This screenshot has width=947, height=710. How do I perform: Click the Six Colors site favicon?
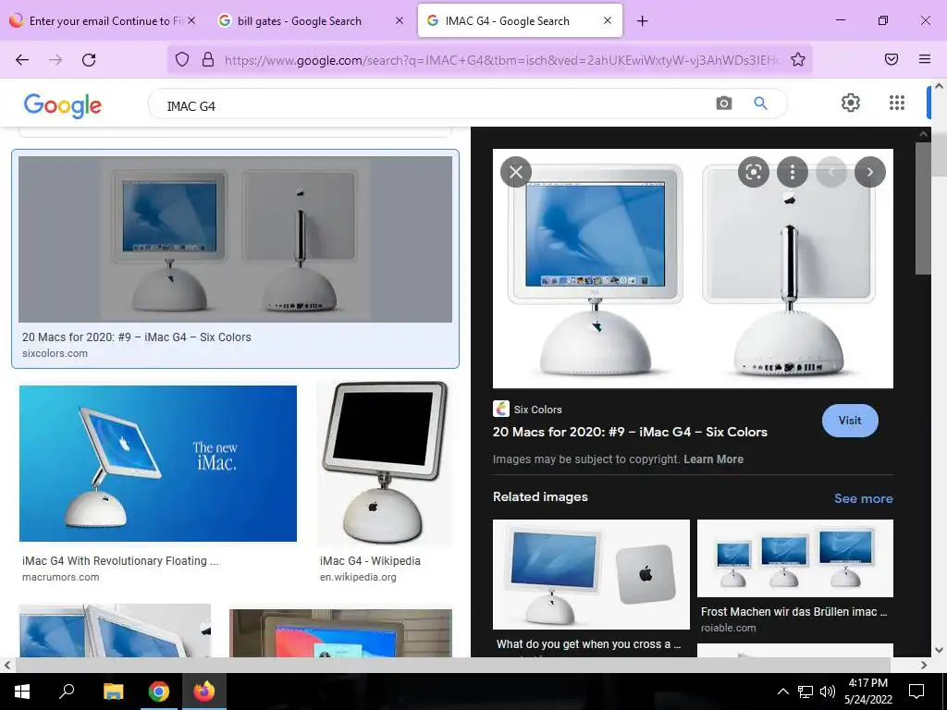click(501, 409)
